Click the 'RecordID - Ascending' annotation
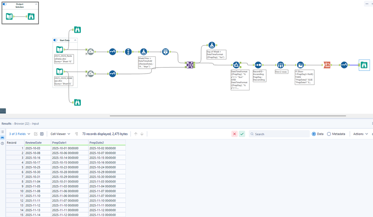The width and height of the screenshot is (373, 217). [259, 76]
